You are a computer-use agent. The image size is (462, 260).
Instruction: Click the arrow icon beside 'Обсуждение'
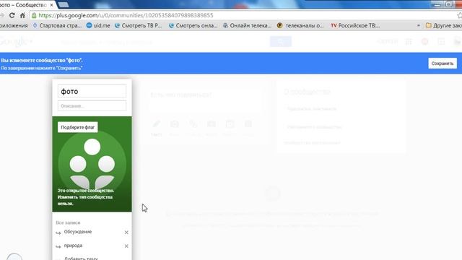click(x=58, y=233)
